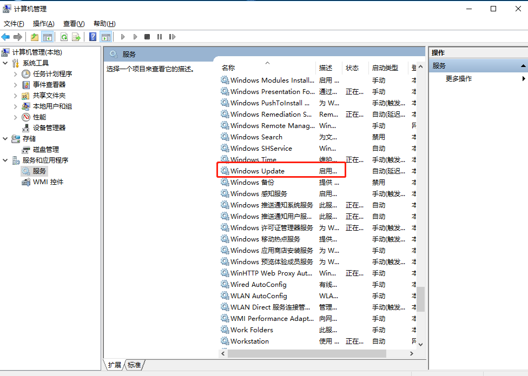
Task: Expand the 本地用户和组 node arrow
Action: (16, 106)
